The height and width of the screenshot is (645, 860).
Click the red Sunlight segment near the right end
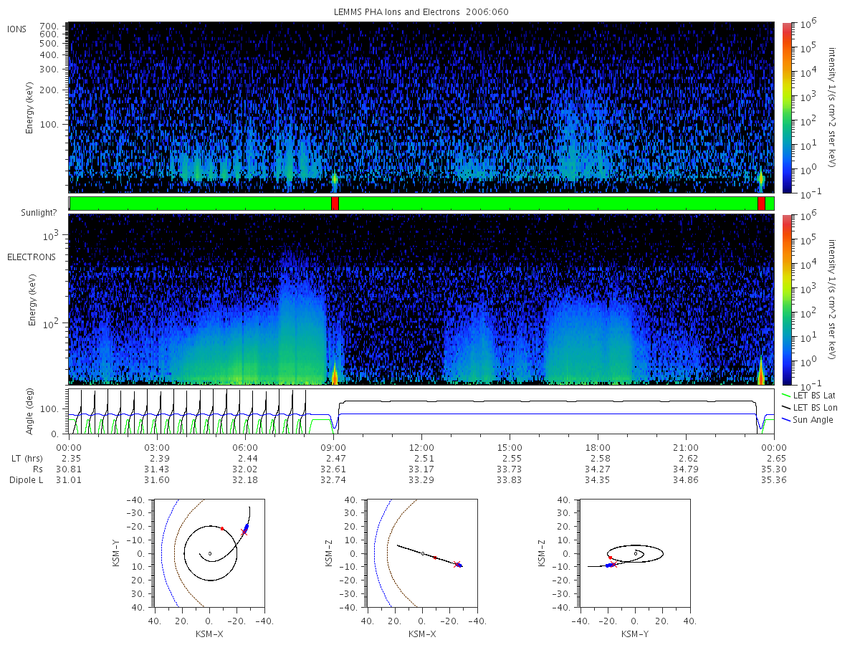pyautogui.click(x=761, y=204)
